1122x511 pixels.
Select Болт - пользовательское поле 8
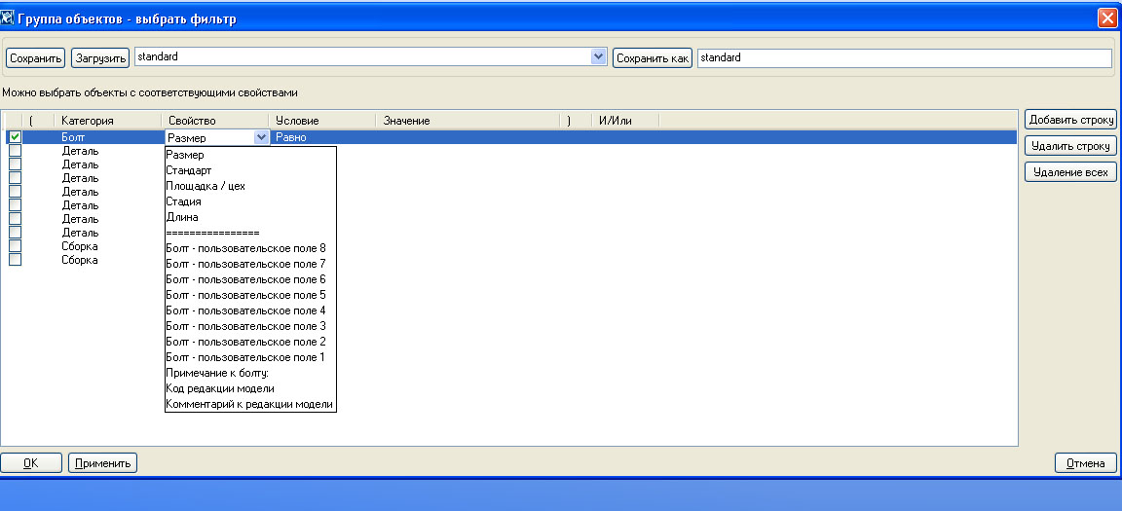(250, 249)
